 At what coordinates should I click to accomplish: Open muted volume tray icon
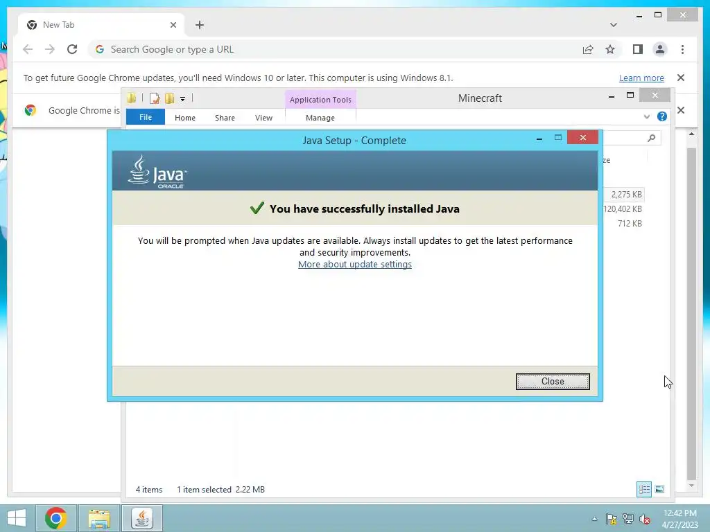tap(645, 519)
